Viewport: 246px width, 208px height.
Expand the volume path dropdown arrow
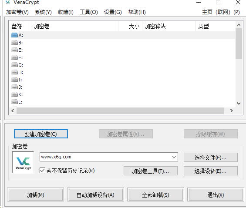tap(174, 157)
